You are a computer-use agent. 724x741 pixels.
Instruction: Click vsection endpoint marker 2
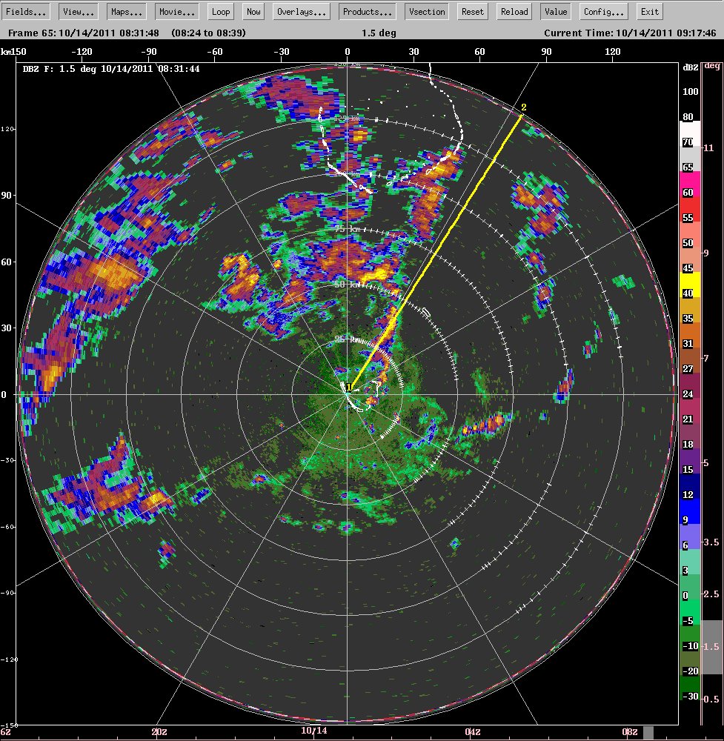[523, 107]
